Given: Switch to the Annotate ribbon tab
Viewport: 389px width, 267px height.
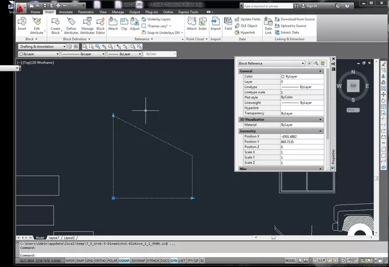Looking at the screenshot, I should [66, 12].
